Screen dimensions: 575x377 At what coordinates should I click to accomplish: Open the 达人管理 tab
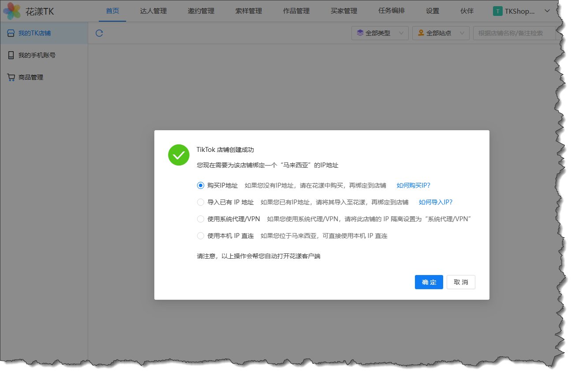pyautogui.click(x=153, y=11)
